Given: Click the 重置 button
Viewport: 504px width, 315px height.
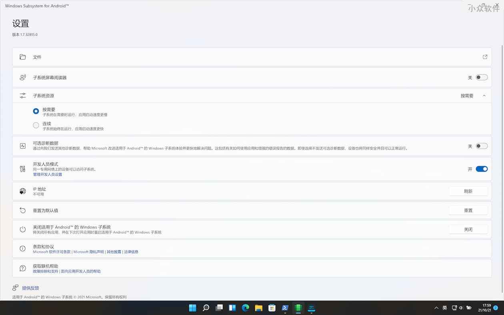Looking at the screenshot, I should pos(468,210).
